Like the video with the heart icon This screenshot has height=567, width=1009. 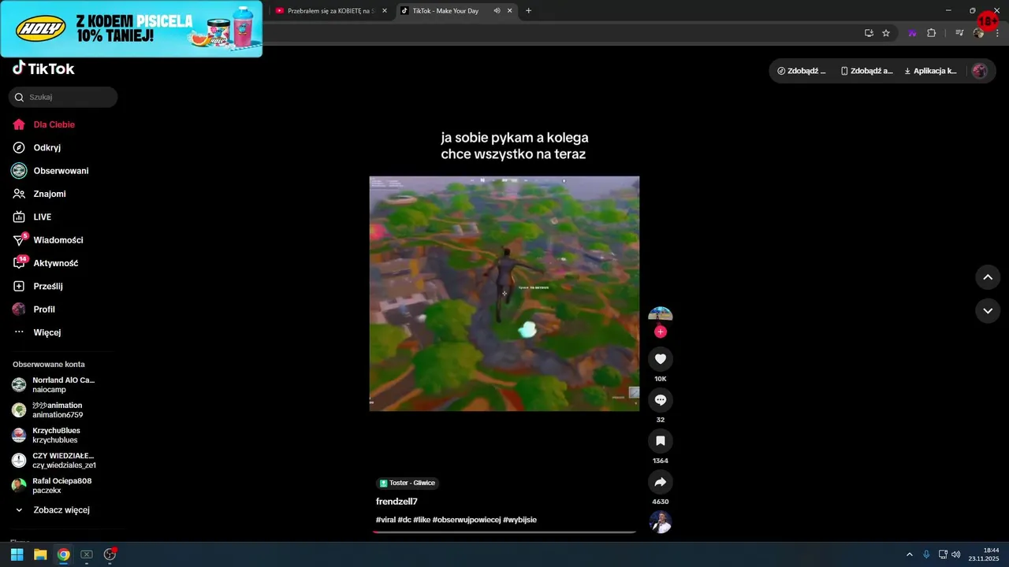661,359
